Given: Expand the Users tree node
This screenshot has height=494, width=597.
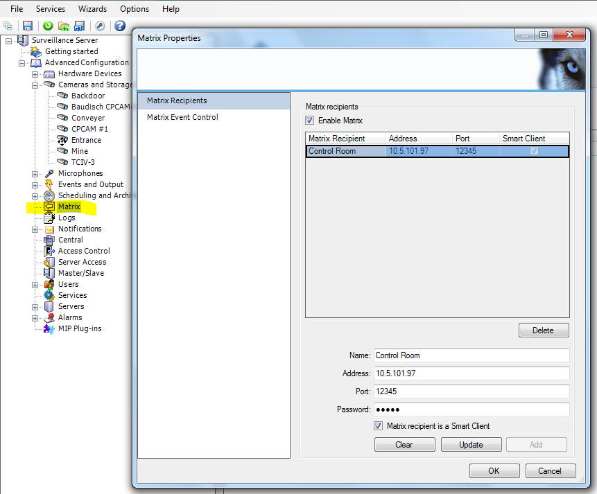Looking at the screenshot, I should [35, 284].
